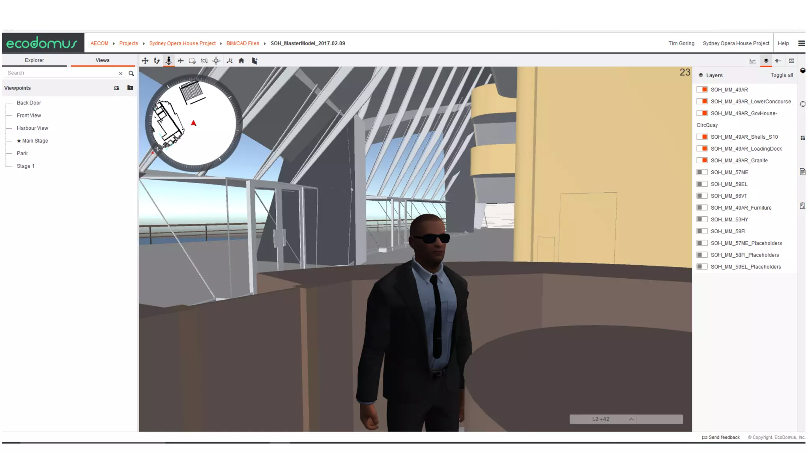Click the Home view icon

pos(241,61)
